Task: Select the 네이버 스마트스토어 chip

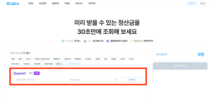Action: [42, 59]
